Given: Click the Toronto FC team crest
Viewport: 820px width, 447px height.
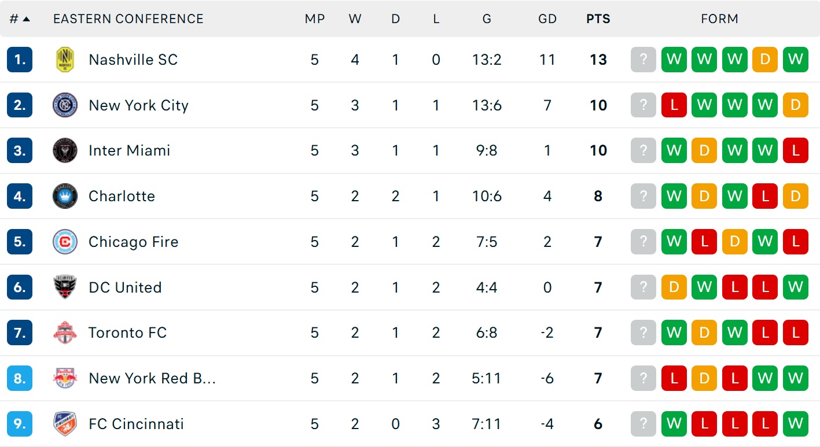Looking at the screenshot, I should [65, 333].
